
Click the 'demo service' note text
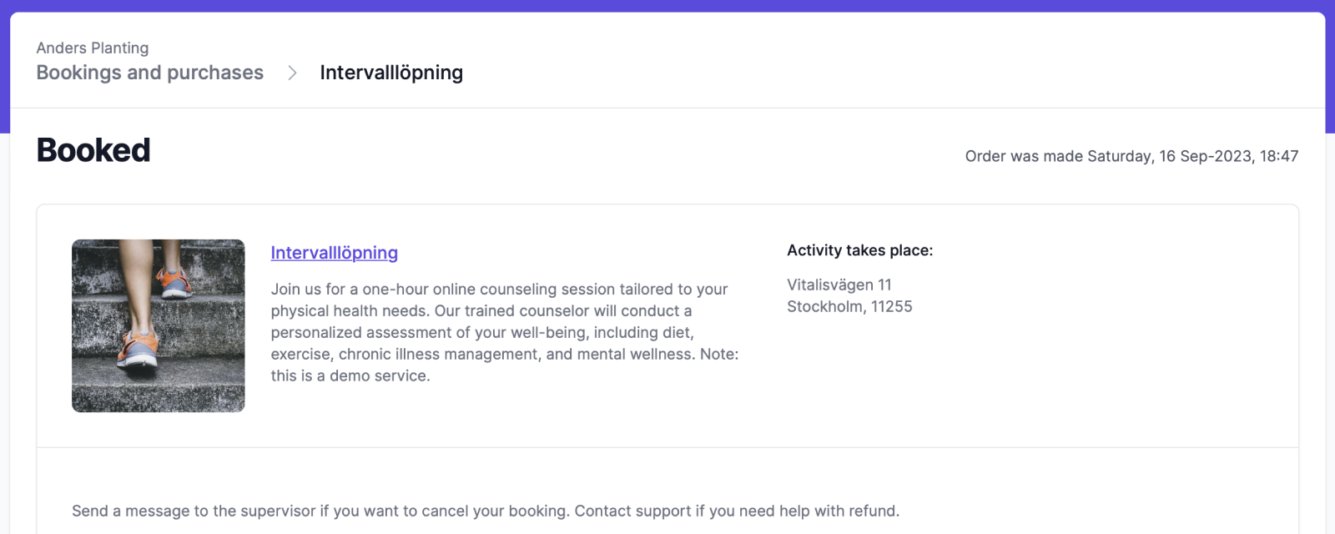[x=350, y=375]
